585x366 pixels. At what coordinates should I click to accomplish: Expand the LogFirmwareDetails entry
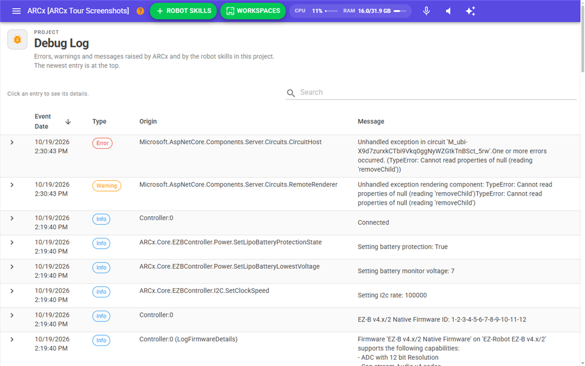(12, 340)
